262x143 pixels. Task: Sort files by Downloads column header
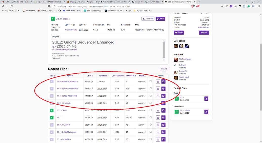pyautogui.click(x=130, y=76)
